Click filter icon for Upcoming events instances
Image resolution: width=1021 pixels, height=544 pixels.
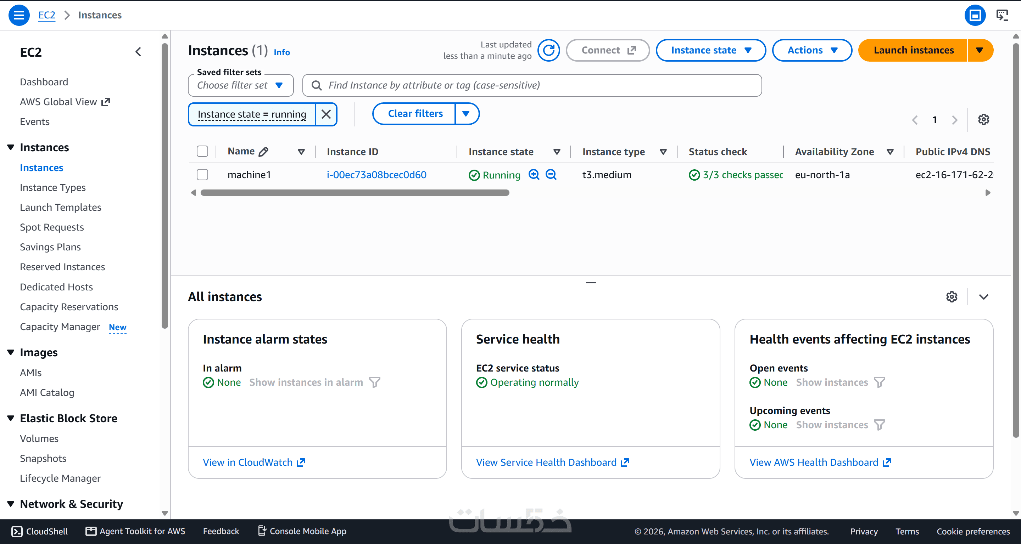880,425
